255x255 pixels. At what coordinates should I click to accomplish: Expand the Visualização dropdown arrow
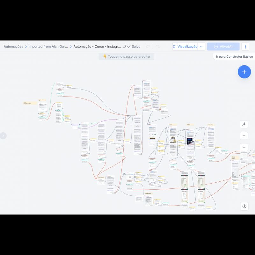(201, 47)
